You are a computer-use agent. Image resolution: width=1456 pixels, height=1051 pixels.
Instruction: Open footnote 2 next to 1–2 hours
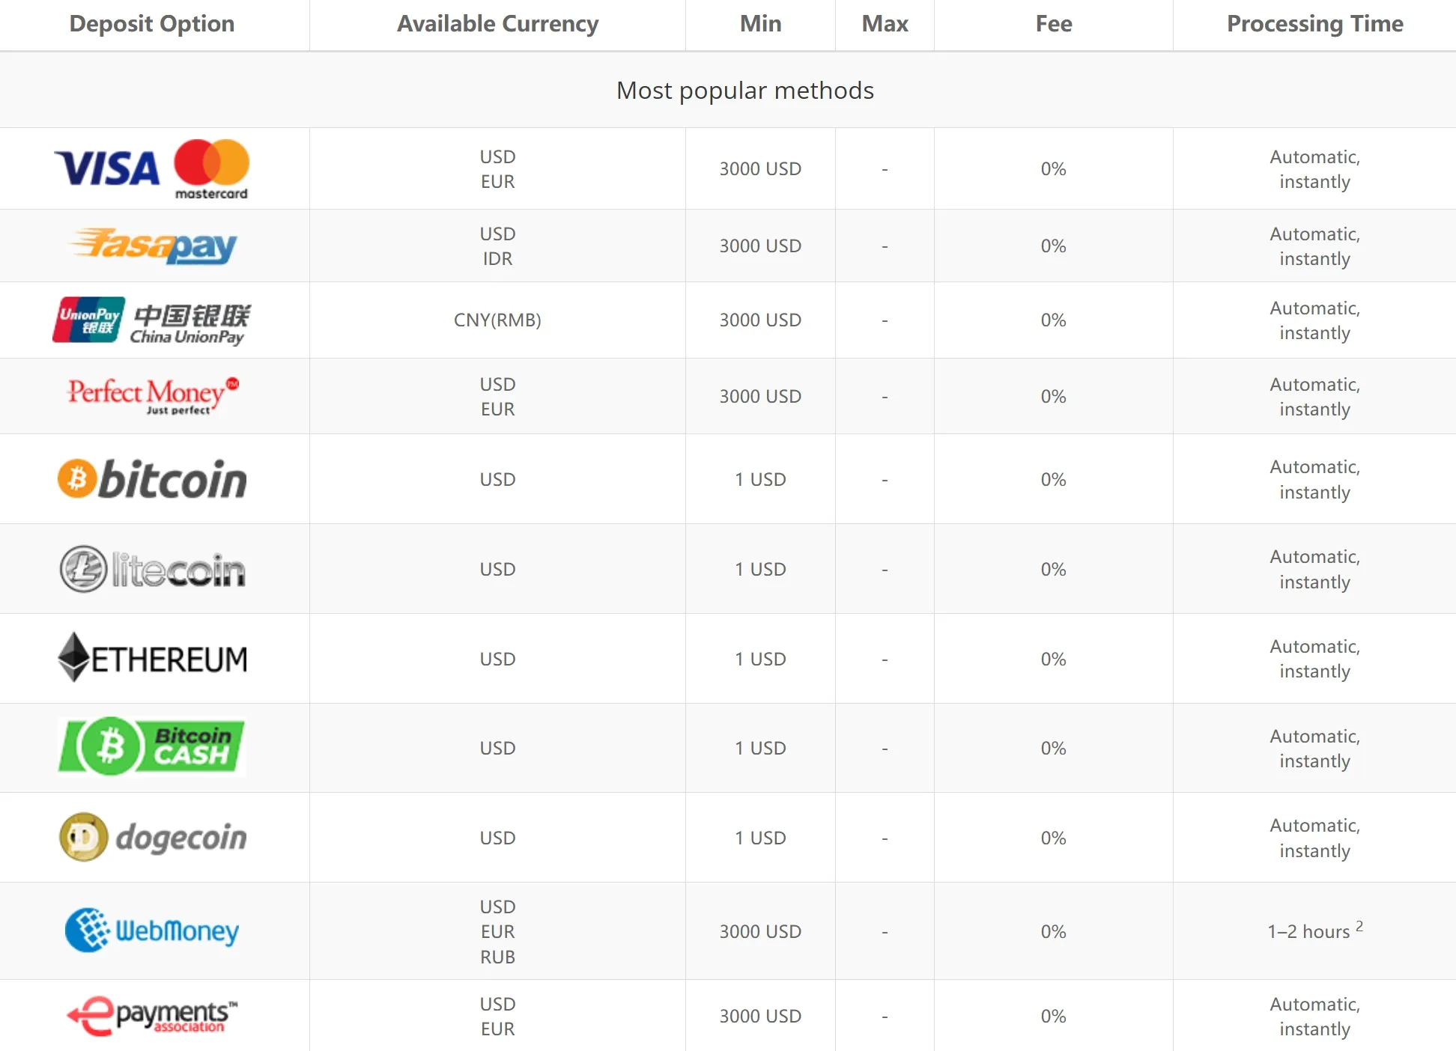[1359, 925]
